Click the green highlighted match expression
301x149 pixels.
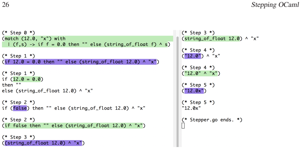[x=87, y=41]
